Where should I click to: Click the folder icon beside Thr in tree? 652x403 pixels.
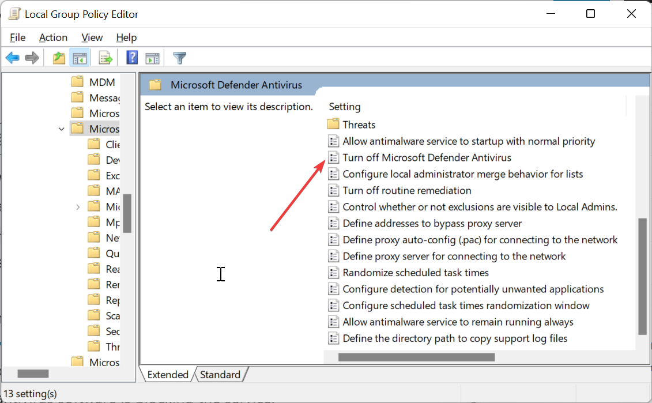click(94, 346)
